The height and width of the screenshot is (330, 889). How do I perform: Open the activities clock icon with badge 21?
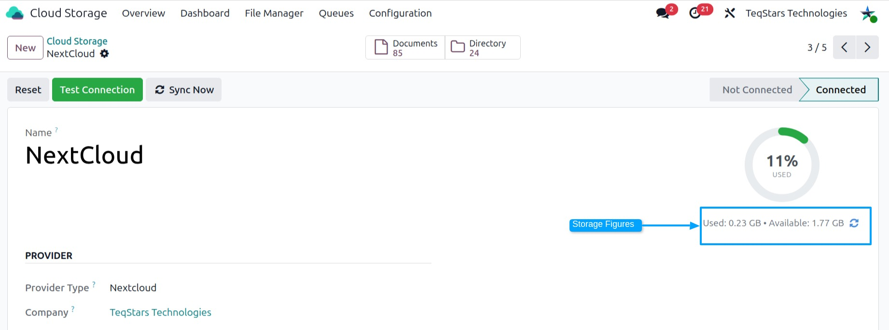[x=695, y=13]
